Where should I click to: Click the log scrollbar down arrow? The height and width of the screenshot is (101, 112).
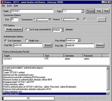point(108,93)
